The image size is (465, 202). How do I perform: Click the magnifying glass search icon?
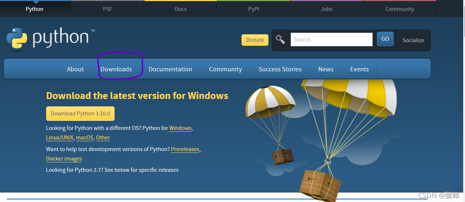tap(281, 40)
